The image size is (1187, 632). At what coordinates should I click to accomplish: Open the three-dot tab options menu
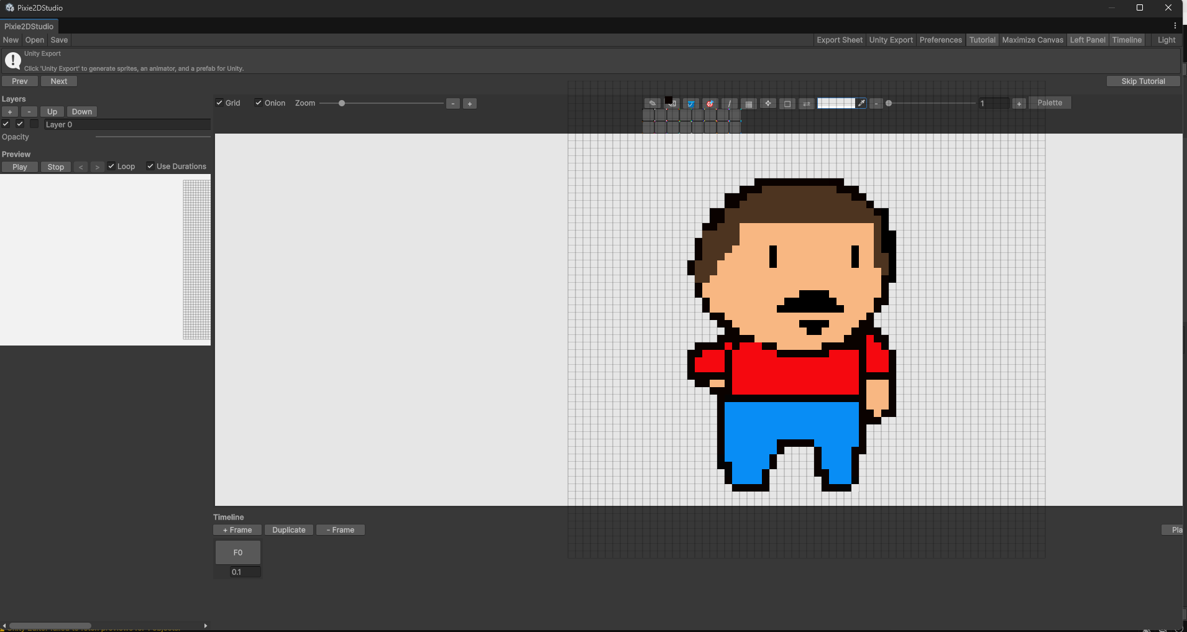tap(1175, 26)
